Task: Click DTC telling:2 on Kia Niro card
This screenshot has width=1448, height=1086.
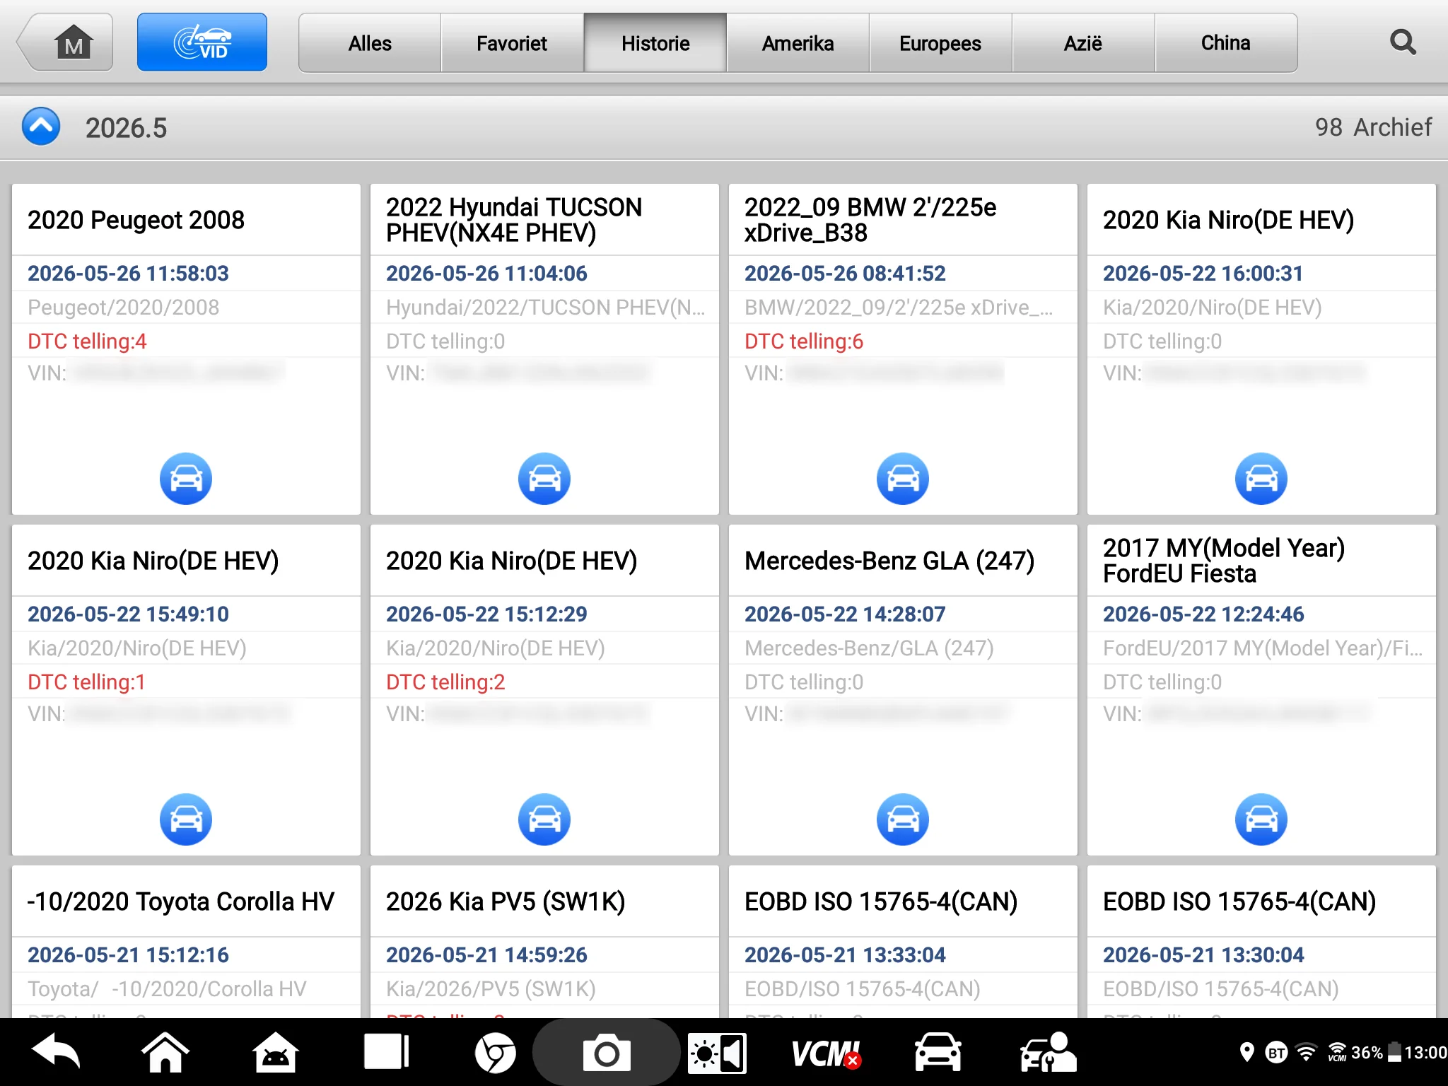Action: [445, 682]
